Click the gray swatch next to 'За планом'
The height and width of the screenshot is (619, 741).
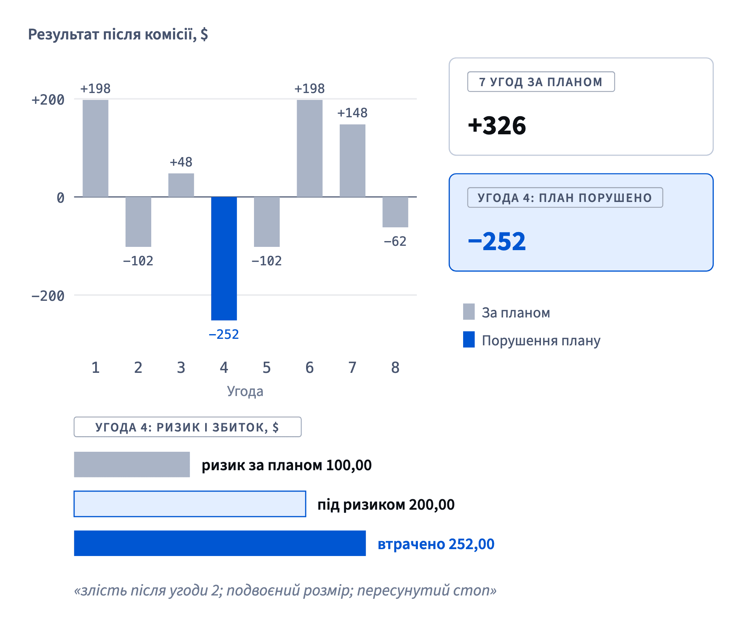[469, 312]
